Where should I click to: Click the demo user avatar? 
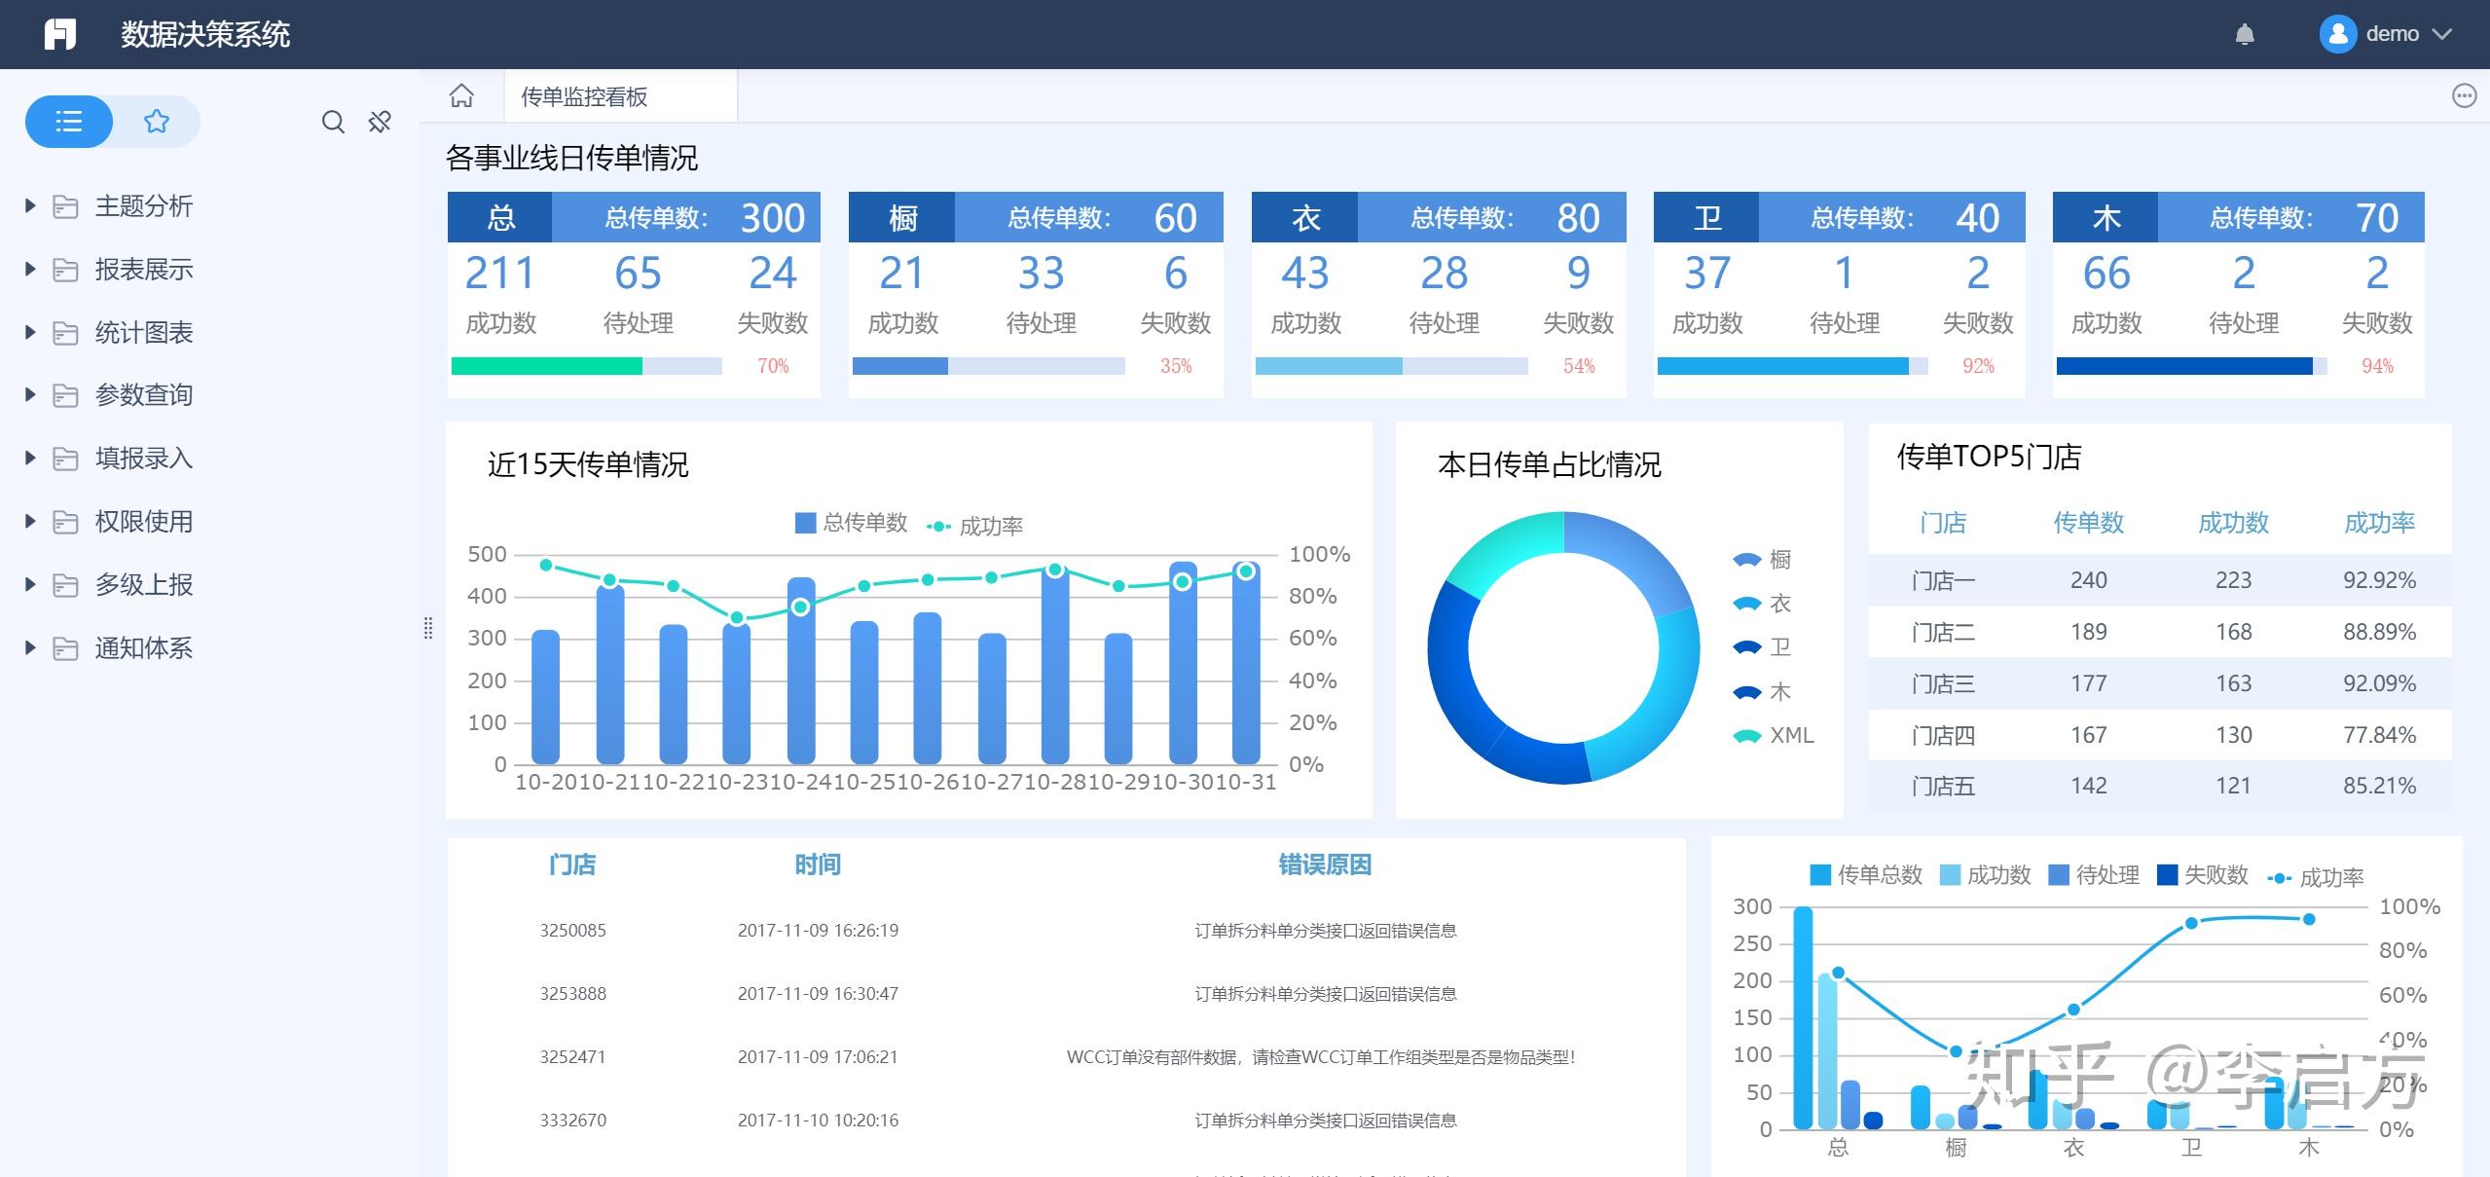click(x=2337, y=34)
